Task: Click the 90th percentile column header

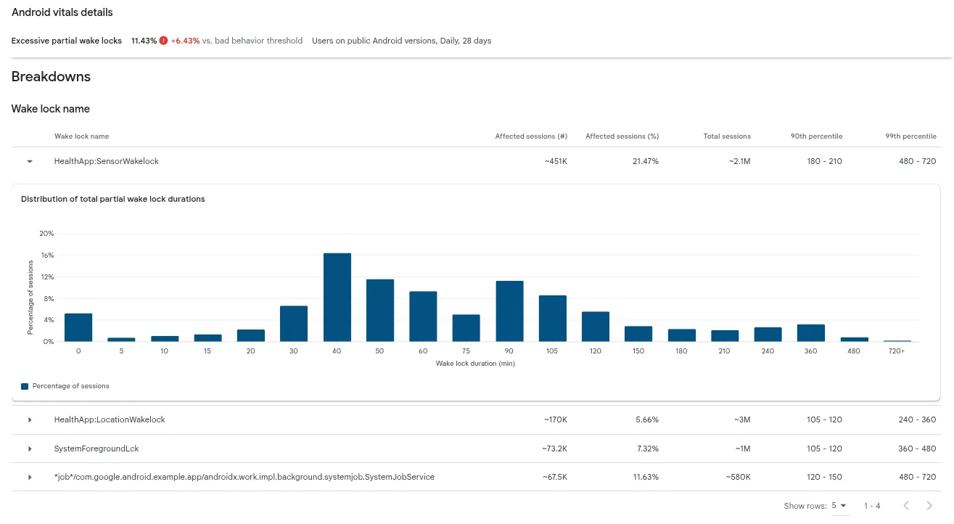Action: point(816,136)
